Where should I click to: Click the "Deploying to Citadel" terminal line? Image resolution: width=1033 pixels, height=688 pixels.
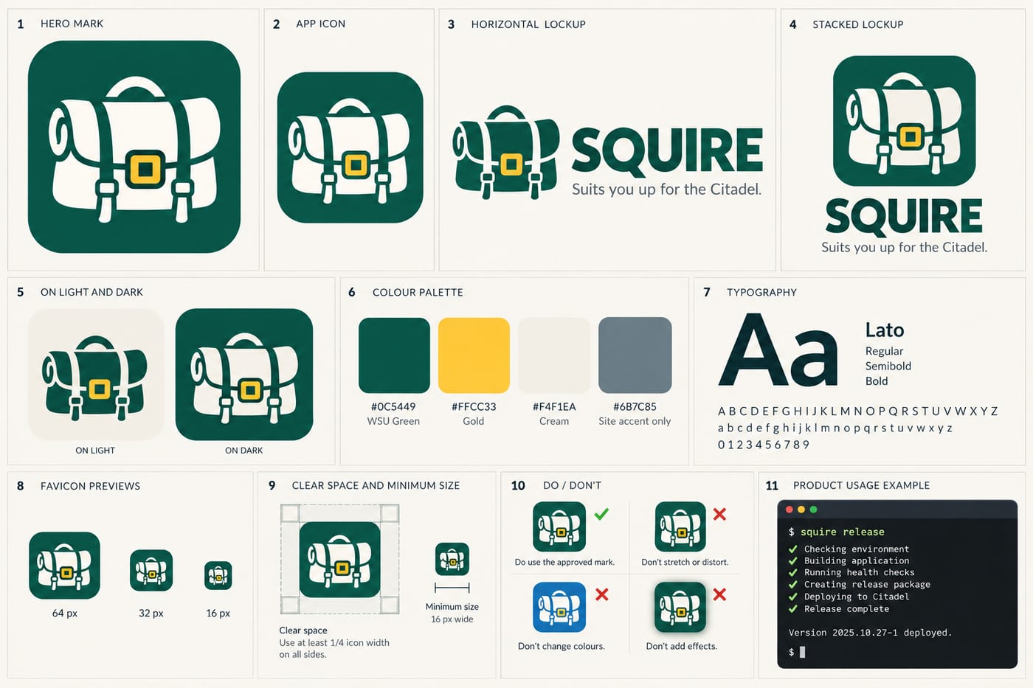(x=857, y=597)
